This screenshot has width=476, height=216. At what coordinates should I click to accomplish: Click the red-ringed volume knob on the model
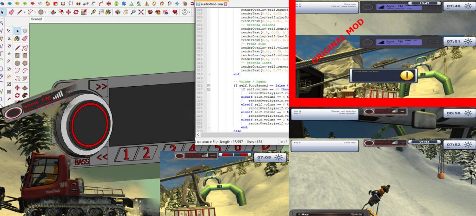[x=89, y=125]
